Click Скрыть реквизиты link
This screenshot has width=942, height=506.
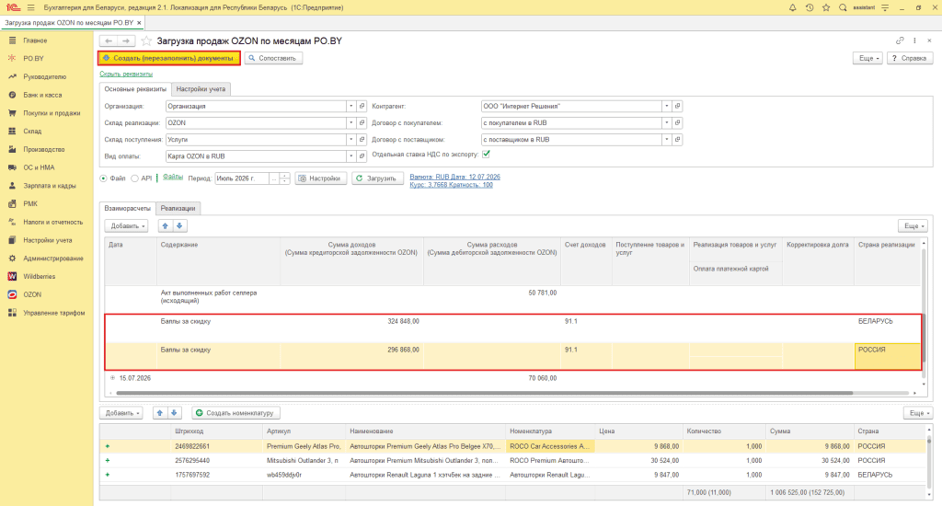tap(126, 74)
